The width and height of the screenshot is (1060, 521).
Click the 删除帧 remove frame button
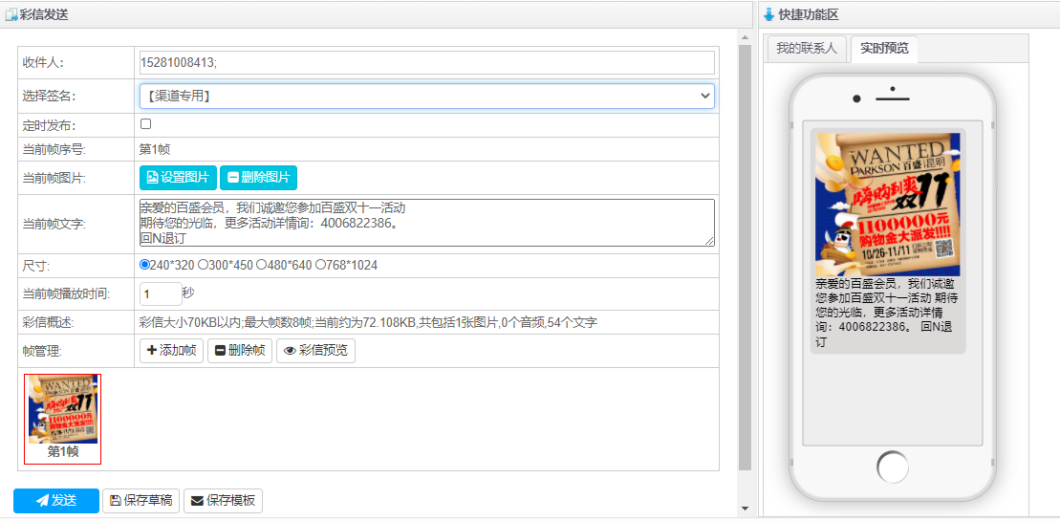(x=239, y=351)
